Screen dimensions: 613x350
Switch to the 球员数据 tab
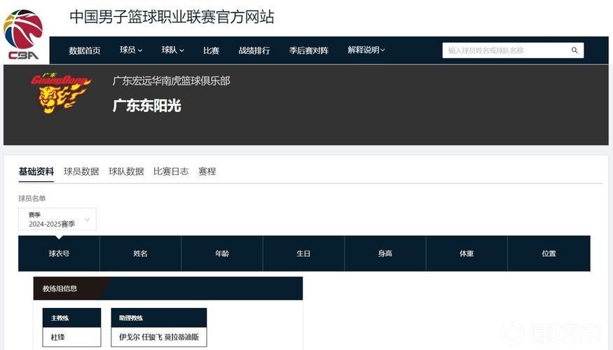81,171
